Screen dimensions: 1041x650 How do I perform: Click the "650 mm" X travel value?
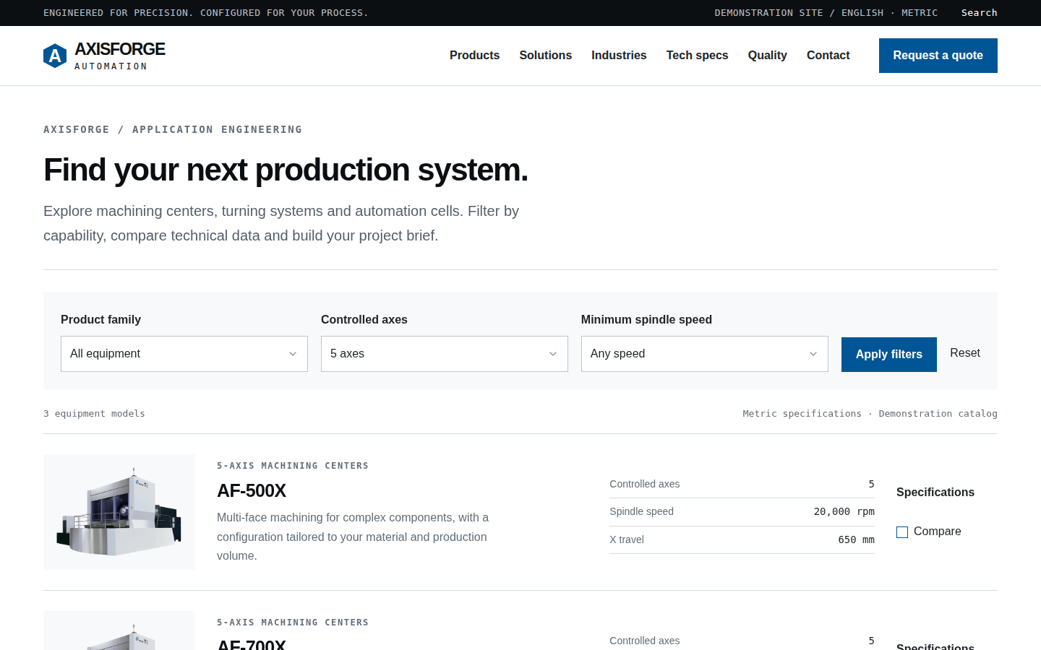856,539
